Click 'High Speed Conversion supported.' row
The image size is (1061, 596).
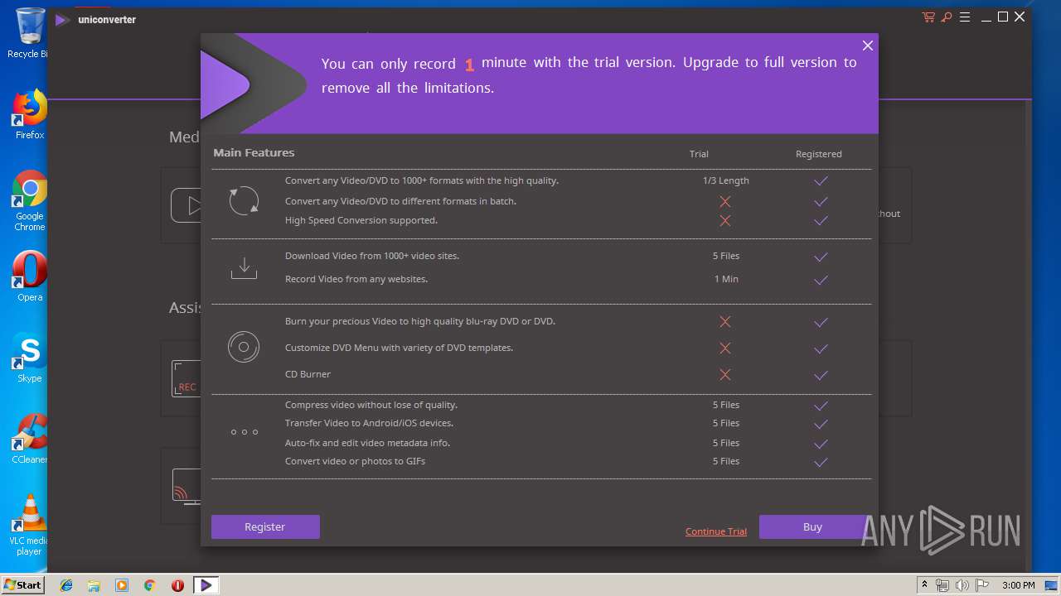coord(361,220)
